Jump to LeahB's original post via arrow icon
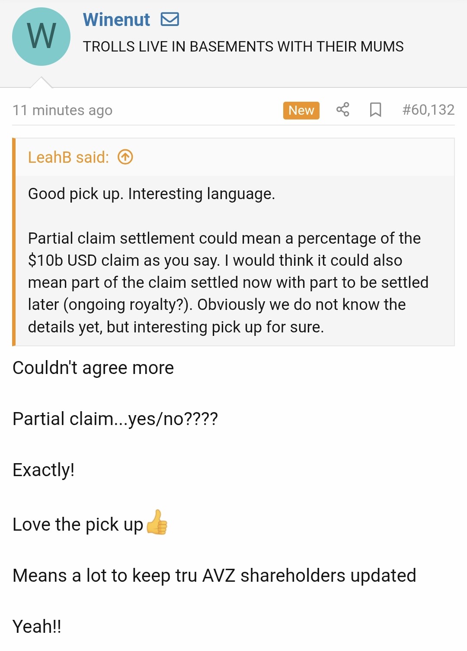 coord(125,157)
